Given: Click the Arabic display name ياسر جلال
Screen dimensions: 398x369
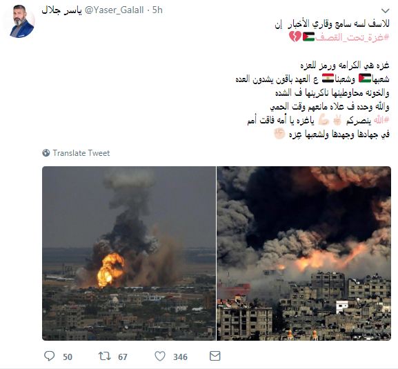Looking at the screenshot, I should (x=61, y=10).
